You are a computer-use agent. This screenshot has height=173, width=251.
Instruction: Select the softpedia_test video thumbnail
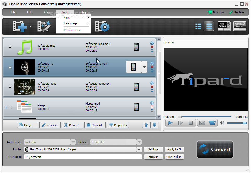[x=25, y=87]
